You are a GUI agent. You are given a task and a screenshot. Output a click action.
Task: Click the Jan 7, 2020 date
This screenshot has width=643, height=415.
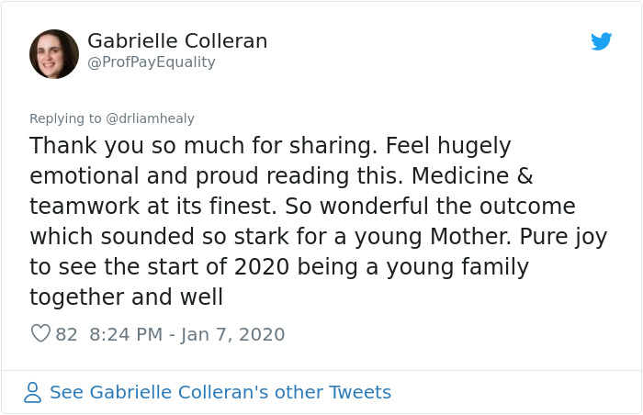pyautogui.click(x=232, y=334)
